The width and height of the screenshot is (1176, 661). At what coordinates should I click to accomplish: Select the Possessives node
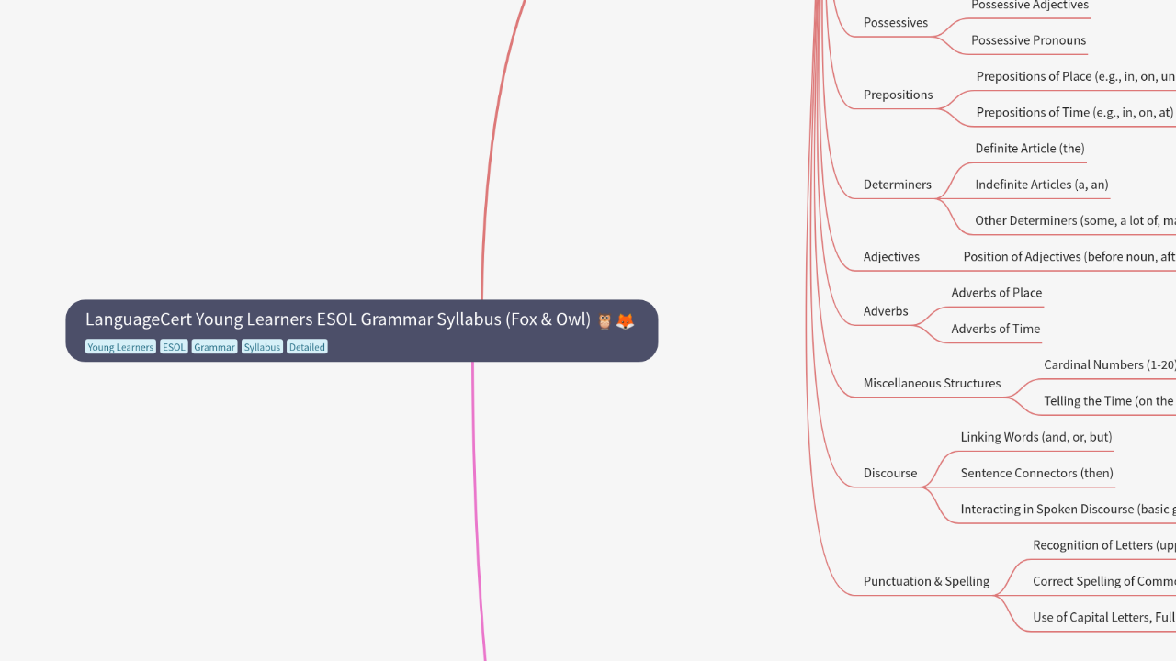[896, 22]
